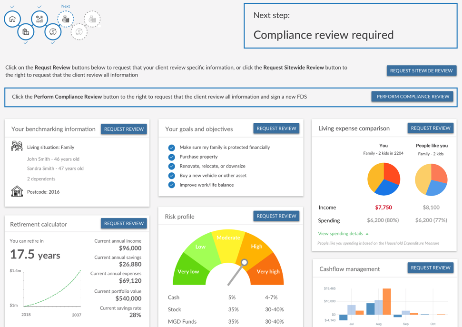The width and height of the screenshot is (462, 327).
Task: Click the $26,880 annual savings value
Action: pos(130,265)
